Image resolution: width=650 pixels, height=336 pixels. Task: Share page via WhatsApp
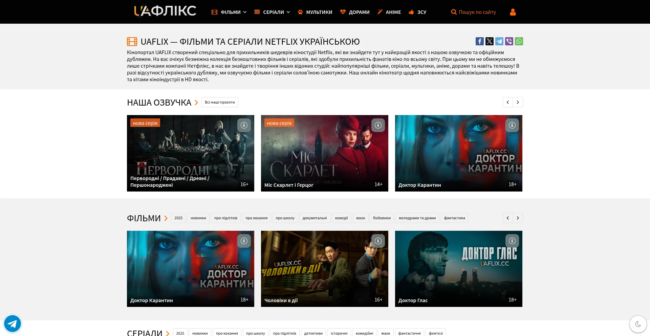[519, 41]
